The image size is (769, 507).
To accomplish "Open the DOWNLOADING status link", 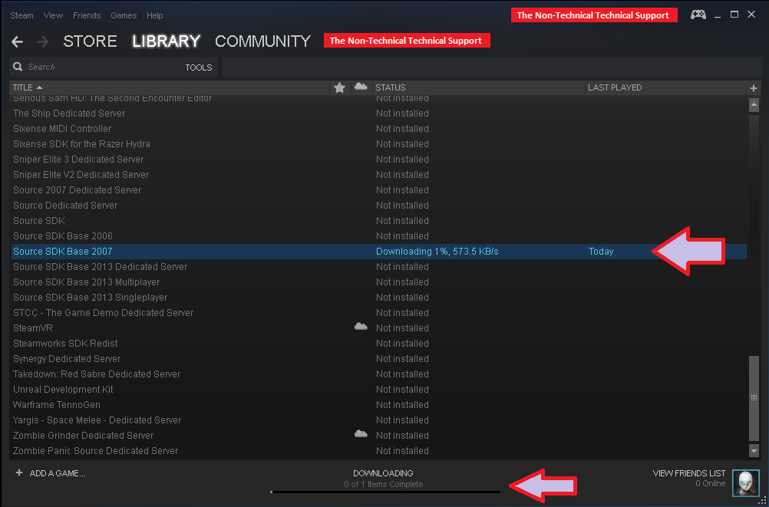I will [x=383, y=473].
